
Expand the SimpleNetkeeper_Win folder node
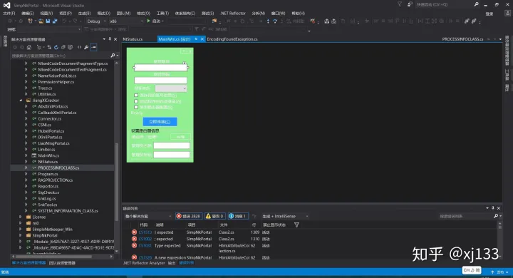[x=20, y=230]
